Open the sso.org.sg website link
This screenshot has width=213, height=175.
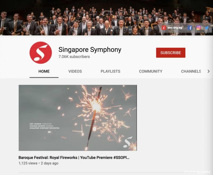(x=175, y=28)
